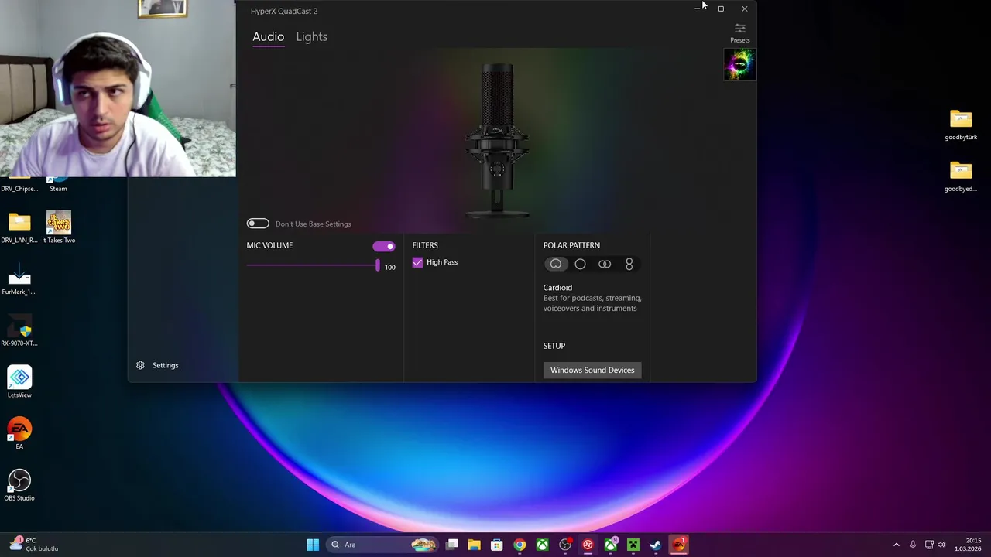
Task: Select the EA desktop shortcut
Action: coord(19,434)
